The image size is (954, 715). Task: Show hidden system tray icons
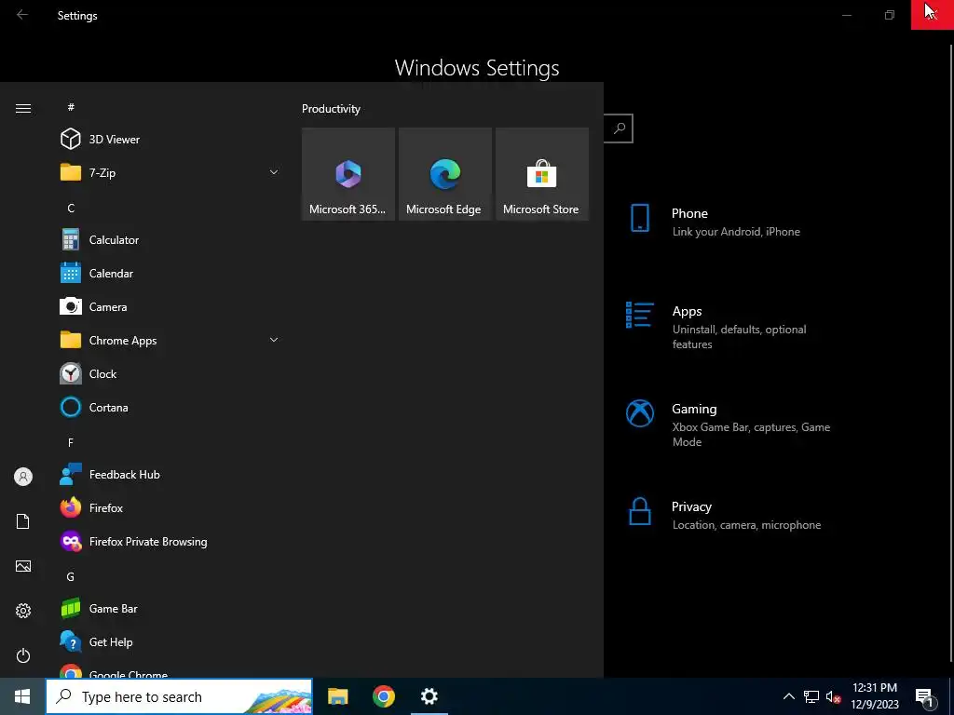(x=788, y=696)
